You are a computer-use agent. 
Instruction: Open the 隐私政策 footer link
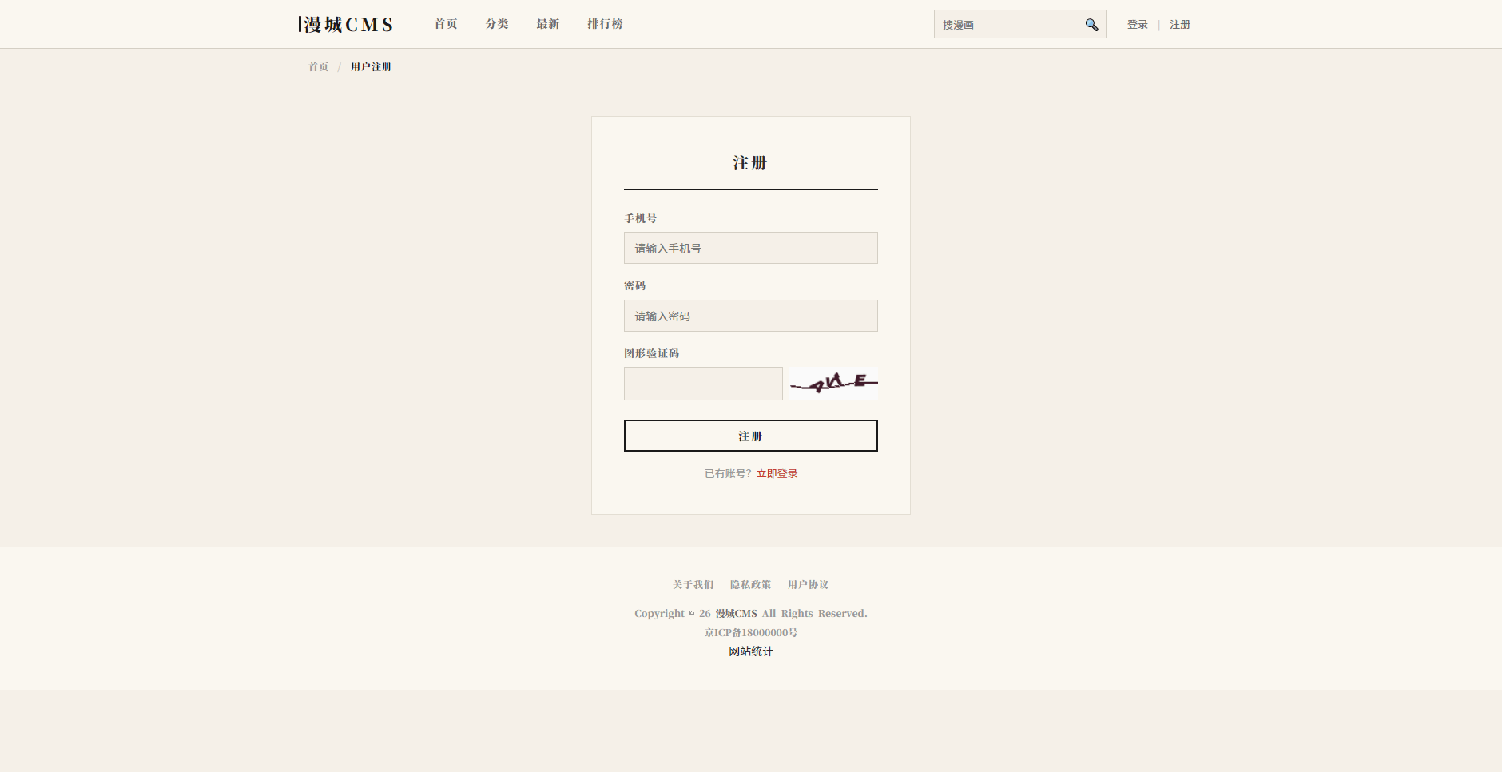tap(751, 585)
